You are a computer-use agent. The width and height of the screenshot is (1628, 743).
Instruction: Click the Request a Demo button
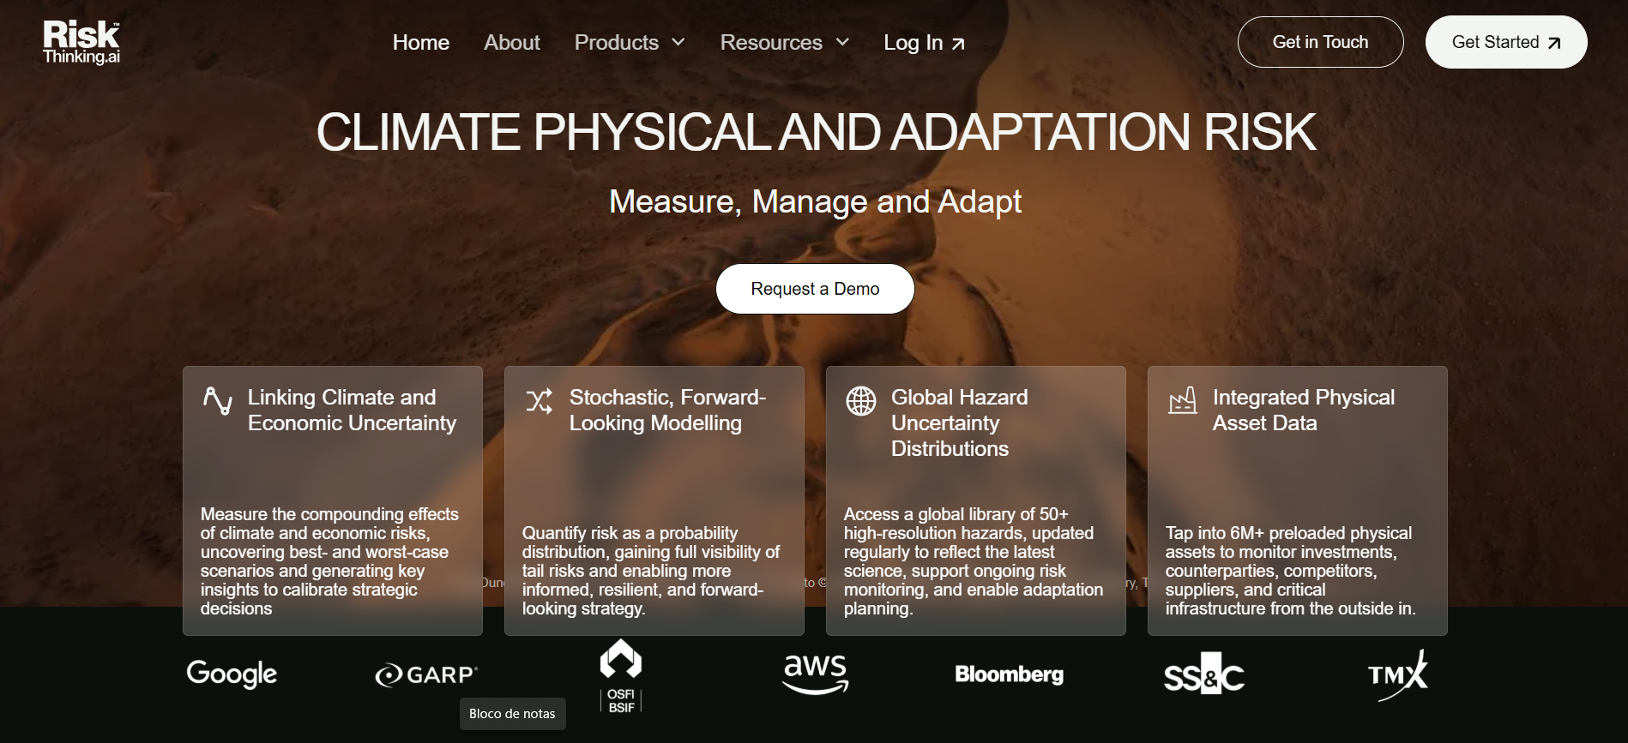(815, 289)
